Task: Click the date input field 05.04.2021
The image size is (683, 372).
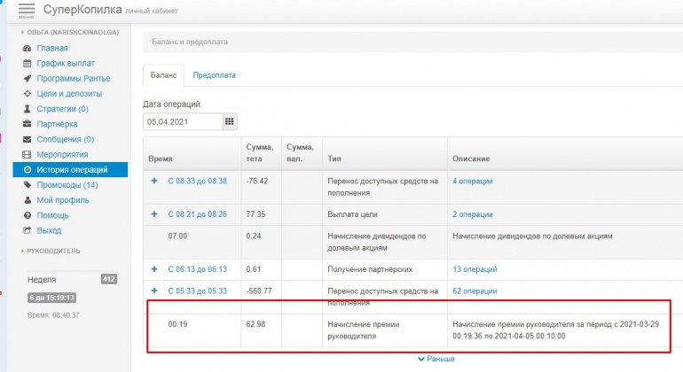Action: [x=182, y=121]
